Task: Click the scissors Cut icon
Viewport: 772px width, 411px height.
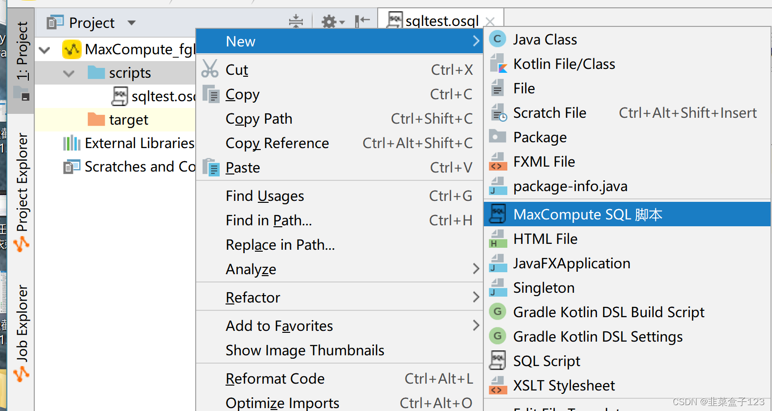Action: click(210, 69)
